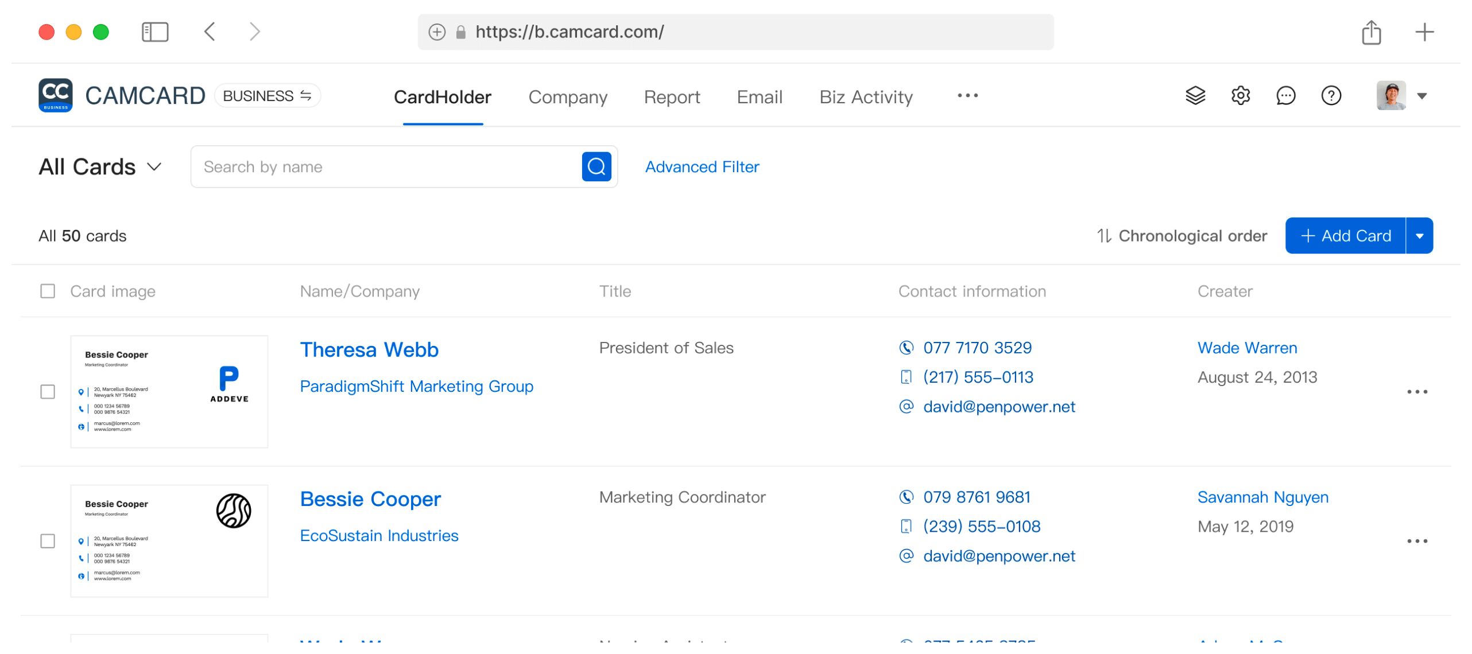Switch to the Report tab
This screenshot has width=1472, height=654.
click(x=672, y=96)
